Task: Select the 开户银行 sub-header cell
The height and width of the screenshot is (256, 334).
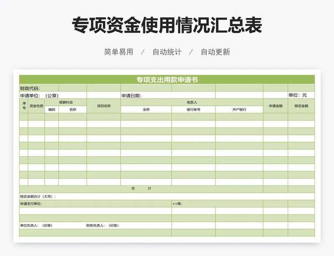Action: 239,109
